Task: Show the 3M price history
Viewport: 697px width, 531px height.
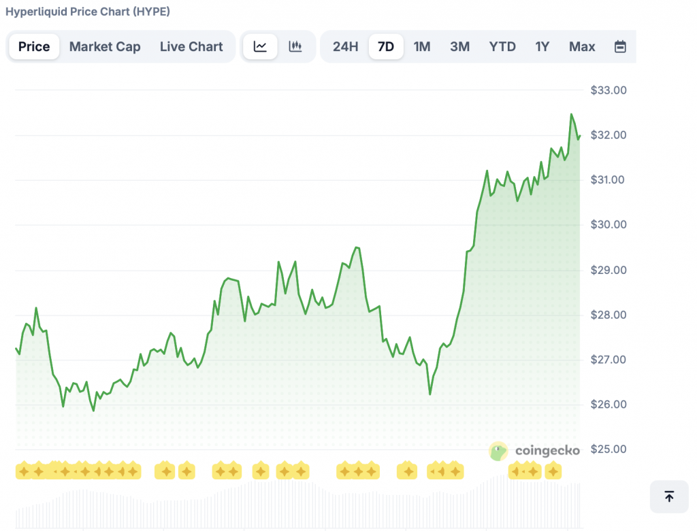Action: coord(460,46)
